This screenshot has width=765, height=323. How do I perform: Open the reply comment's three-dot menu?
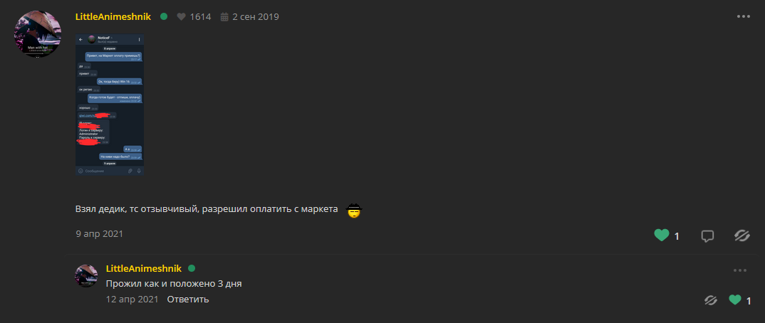point(740,270)
